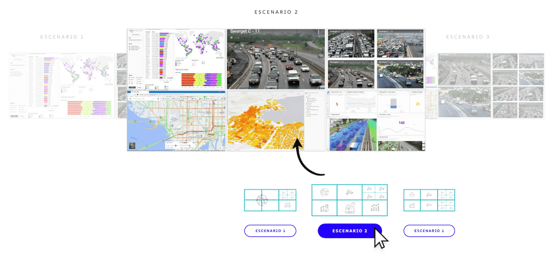
Task: Click the radar crosshair globe icon in the first layout diagram
Action: (262, 200)
